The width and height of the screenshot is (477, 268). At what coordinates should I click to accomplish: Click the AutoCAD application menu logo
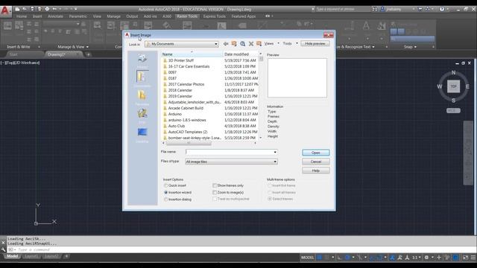pyautogui.click(x=5, y=11)
